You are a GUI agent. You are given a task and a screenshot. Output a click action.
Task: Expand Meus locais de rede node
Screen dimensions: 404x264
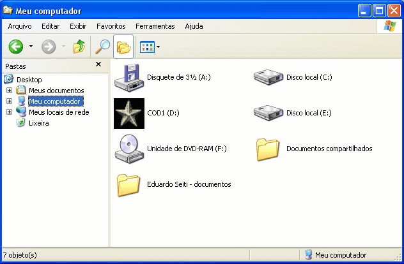coord(10,112)
